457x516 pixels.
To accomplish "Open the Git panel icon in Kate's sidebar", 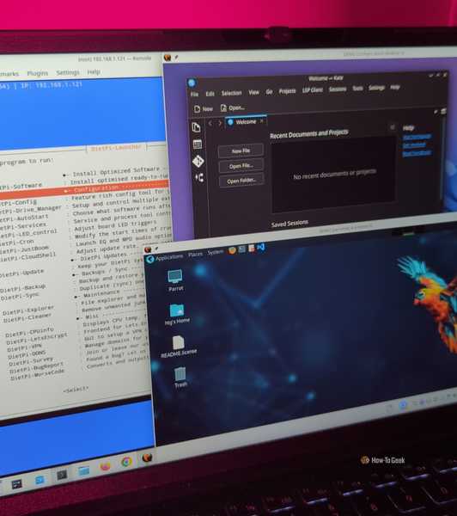I will coord(198,162).
